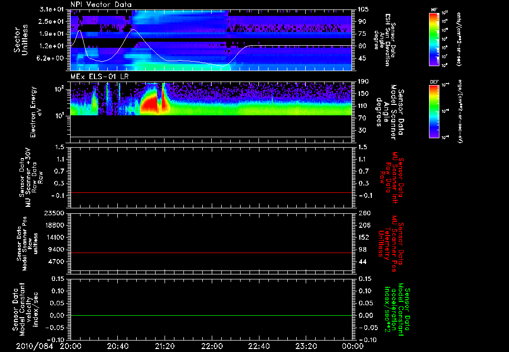Click the 1.2e+01 sector tick label
This screenshot has width=509, height=352.
tap(52, 46)
